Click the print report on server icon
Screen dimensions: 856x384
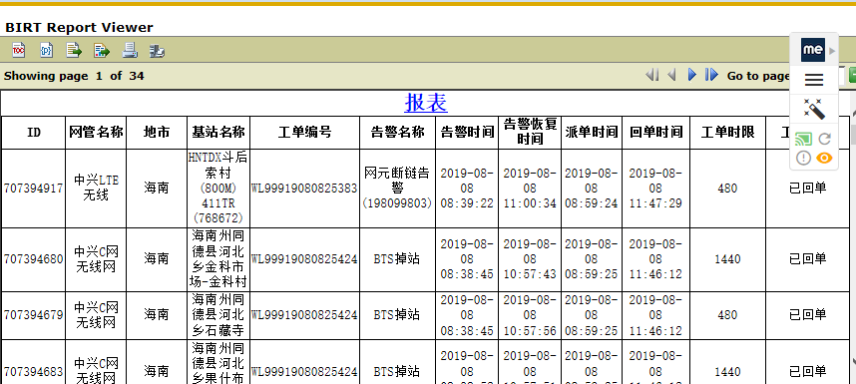click(x=158, y=50)
